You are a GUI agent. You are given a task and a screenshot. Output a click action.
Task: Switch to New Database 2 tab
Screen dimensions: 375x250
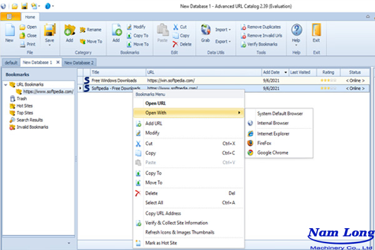click(79, 63)
